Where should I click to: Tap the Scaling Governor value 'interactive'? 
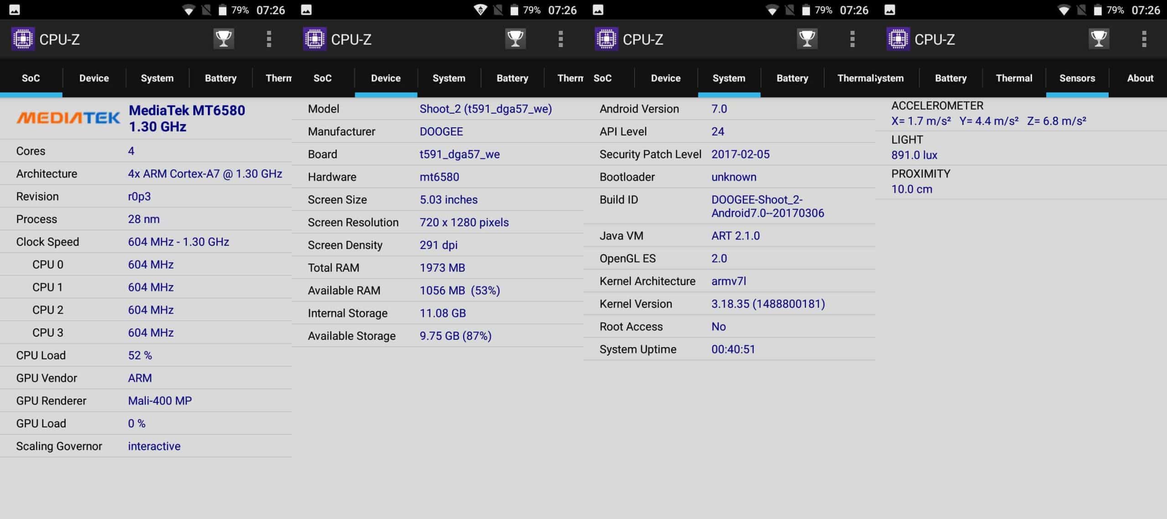(154, 446)
